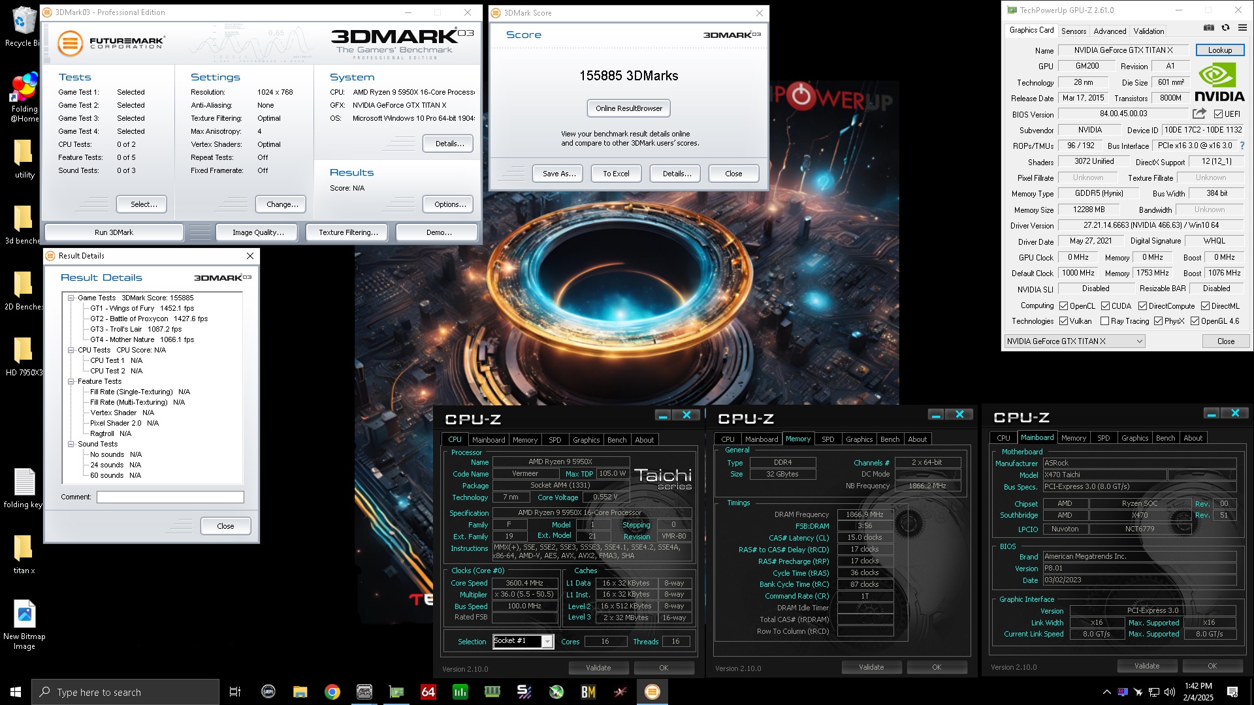This screenshot has height=705, width=1254.
Task: Open the SPD tab in the CPU-Z Memory window
Action: click(x=828, y=439)
